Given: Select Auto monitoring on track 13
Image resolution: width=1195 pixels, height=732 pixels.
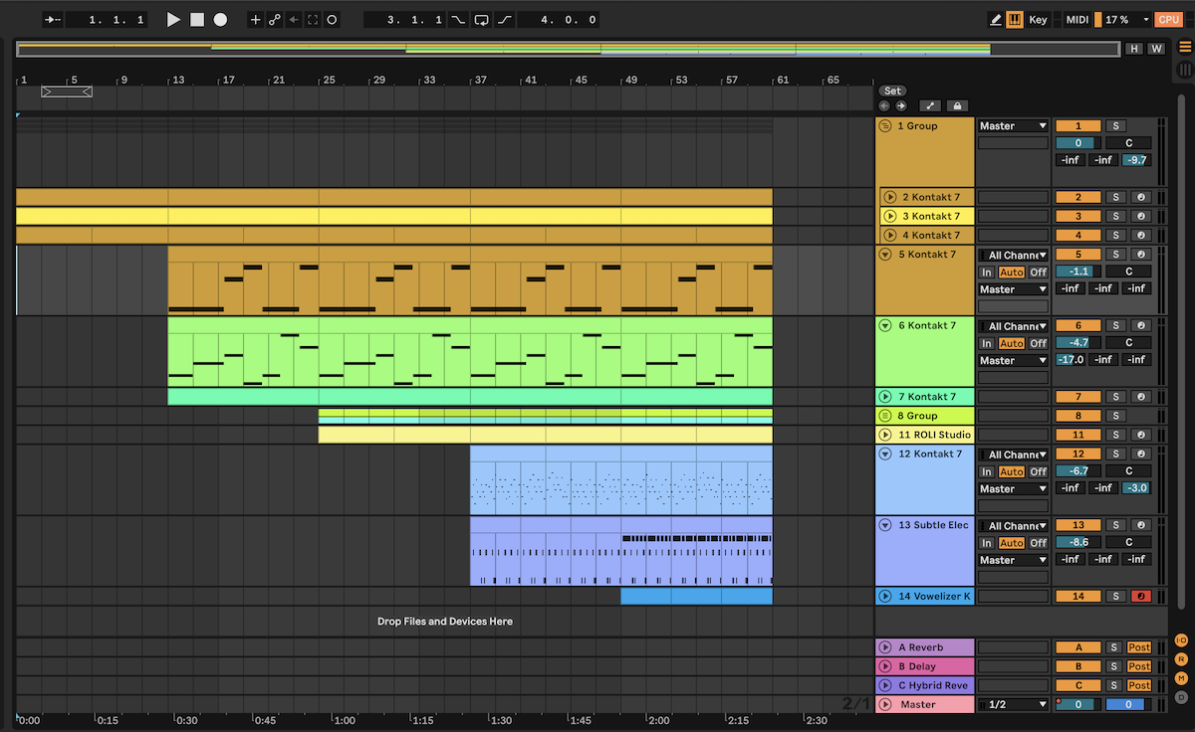Looking at the screenshot, I should click(x=1011, y=543).
